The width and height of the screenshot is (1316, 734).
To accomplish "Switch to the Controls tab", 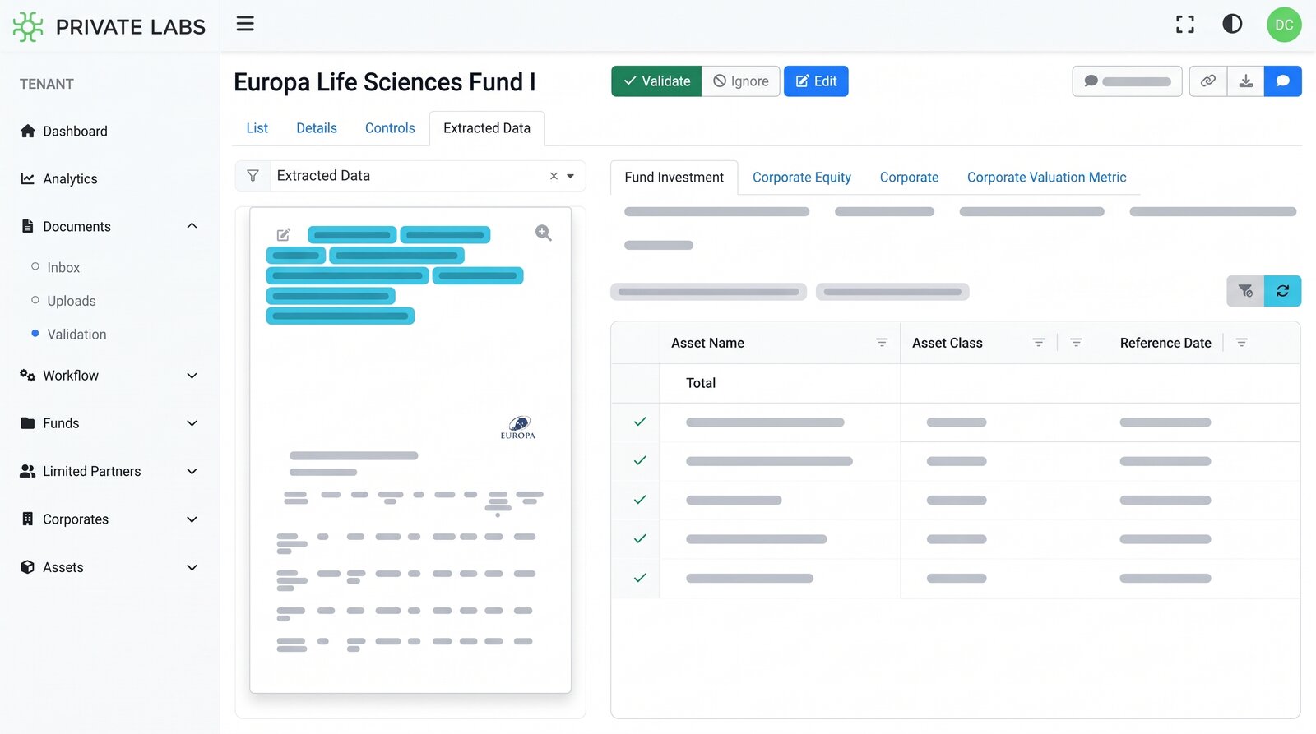I will [x=390, y=128].
